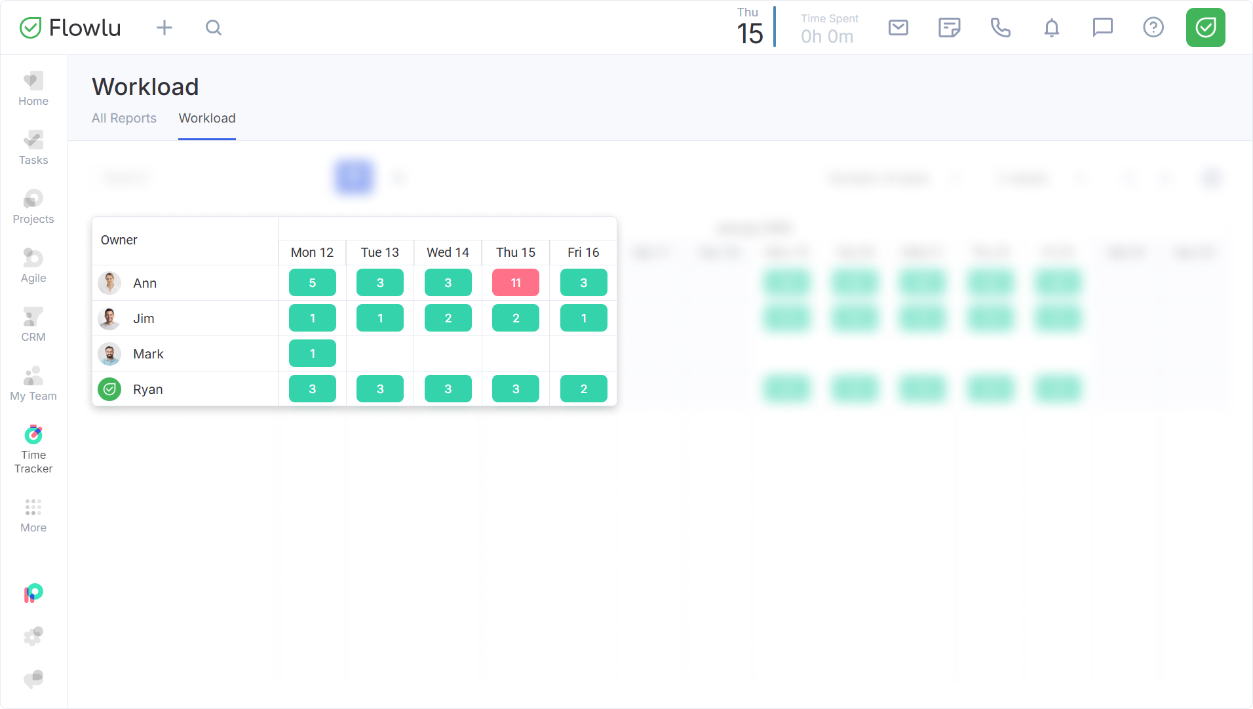This screenshot has height=709, width=1253.
Task: Open the search magnifier icon
Action: 214,28
